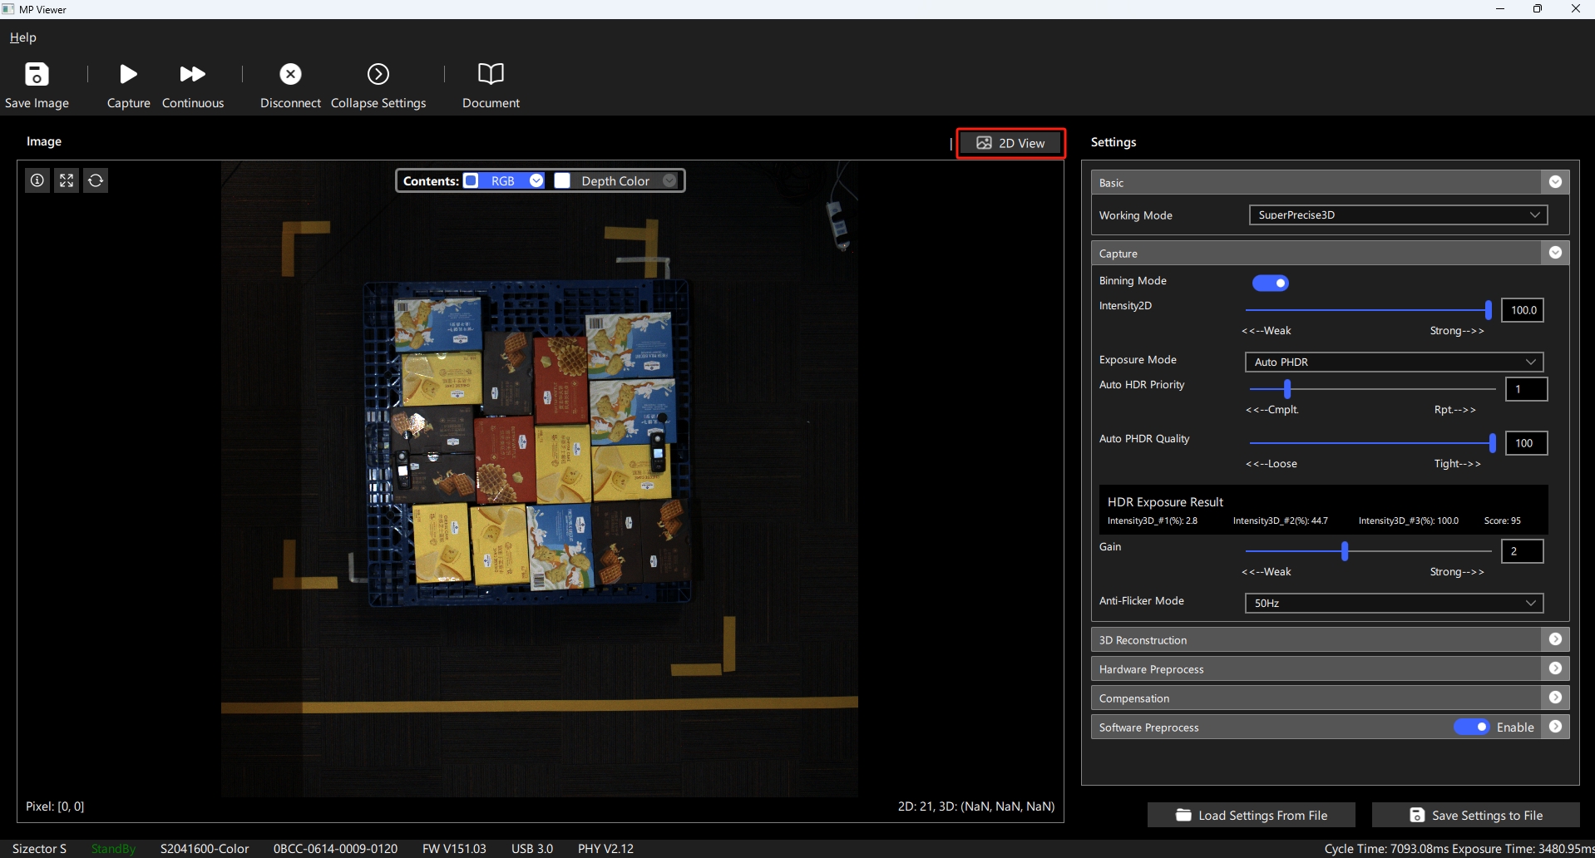Image resolution: width=1595 pixels, height=858 pixels.
Task: Click the S2041600-Color model text
Action: 205,849
